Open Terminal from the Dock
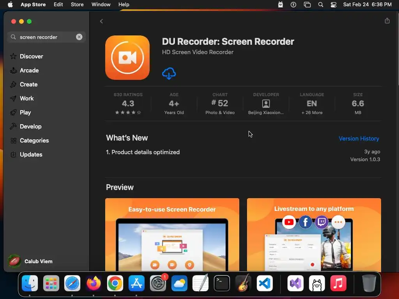The image size is (399, 299). click(222, 283)
